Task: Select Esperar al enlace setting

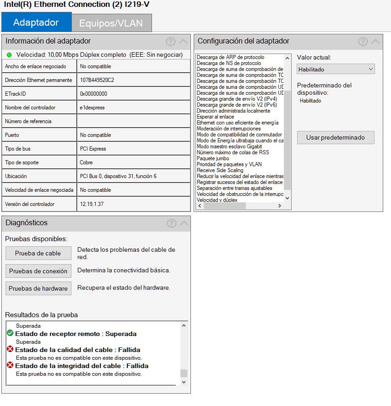Action: coord(216,117)
